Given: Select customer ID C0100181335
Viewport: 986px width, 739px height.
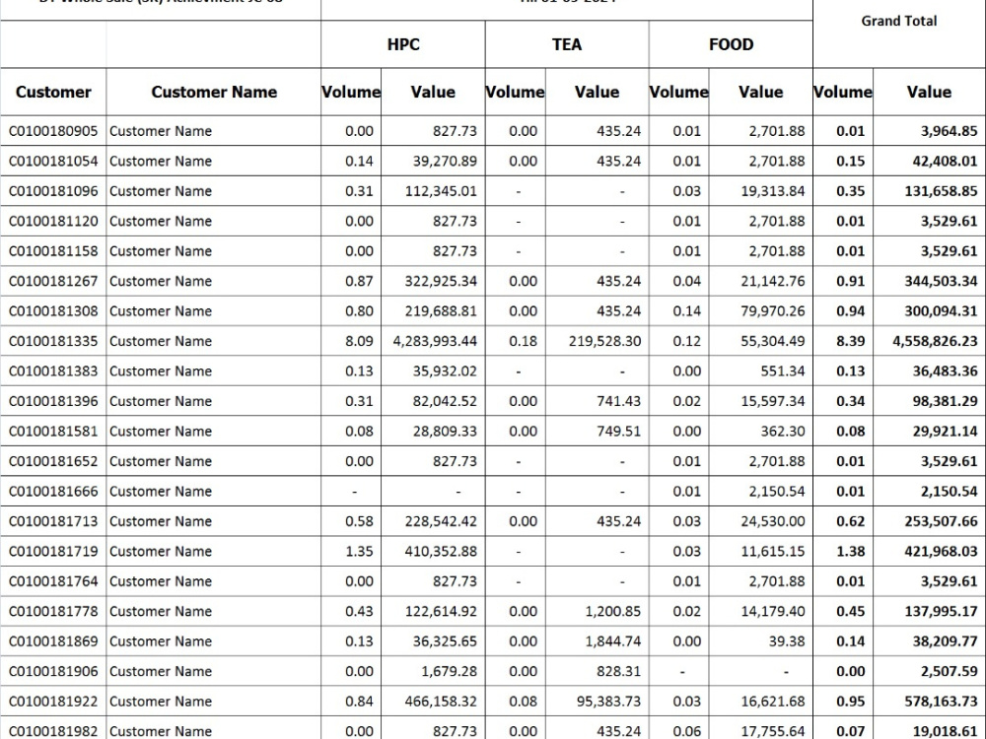Looking at the screenshot, I should pos(53,342).
